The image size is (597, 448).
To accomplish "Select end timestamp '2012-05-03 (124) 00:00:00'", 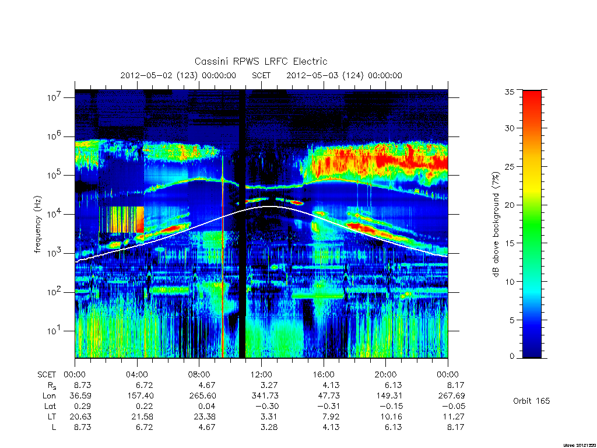I will (x=344, y=75).
